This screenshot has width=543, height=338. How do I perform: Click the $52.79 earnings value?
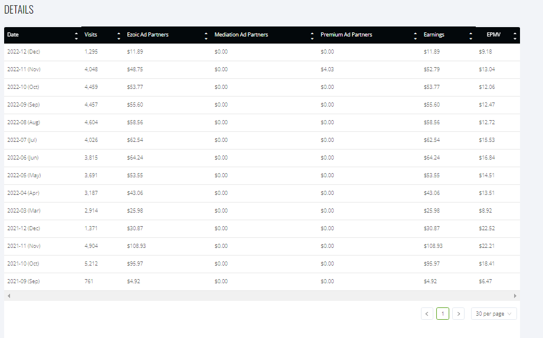(x=432, y=69)
